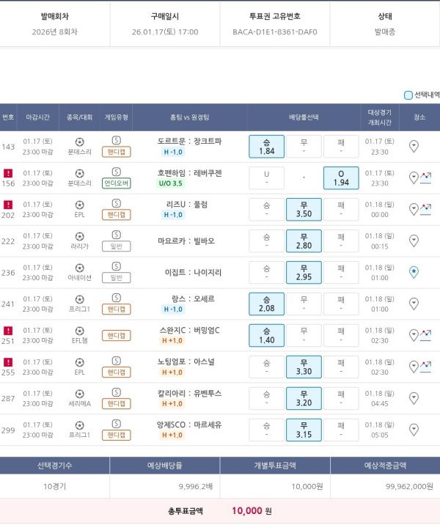Click the 번호 column header
440x525 pixels.
[8, 117]
